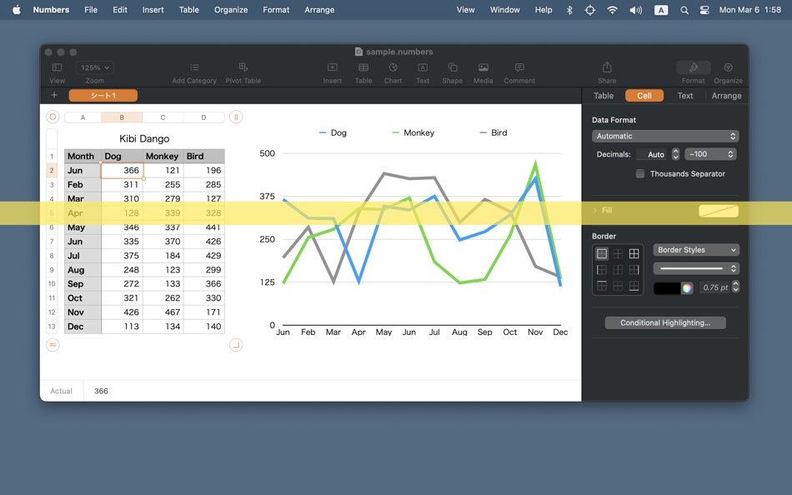Open the Arrange menu in menu bar
792x495 pixels.
tap(319, 10)
